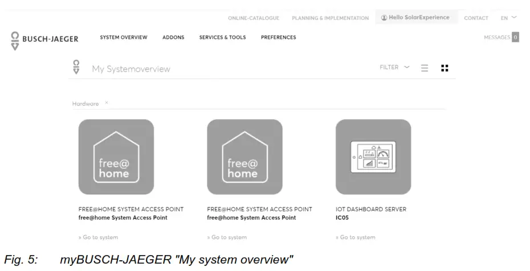This screenshot has width=530, height=271.
Task: Click the Busch-Jaeger logo in header
Action: (x=44, y=41)
